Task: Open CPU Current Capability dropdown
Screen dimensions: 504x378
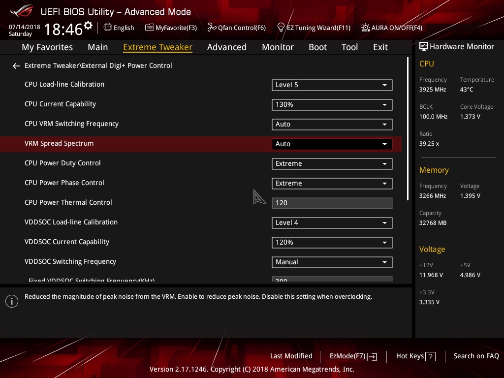Action: click(332, 105)
